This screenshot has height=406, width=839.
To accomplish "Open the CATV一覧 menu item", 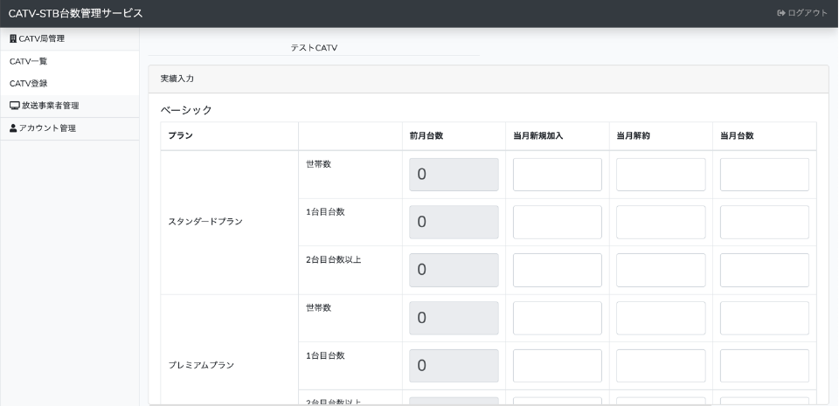I will [x=28, y=61].
